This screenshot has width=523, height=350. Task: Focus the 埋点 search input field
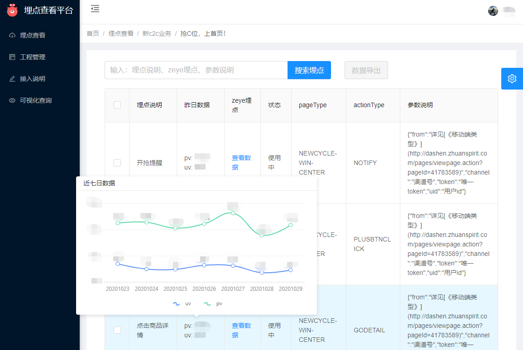click(196, 70)
